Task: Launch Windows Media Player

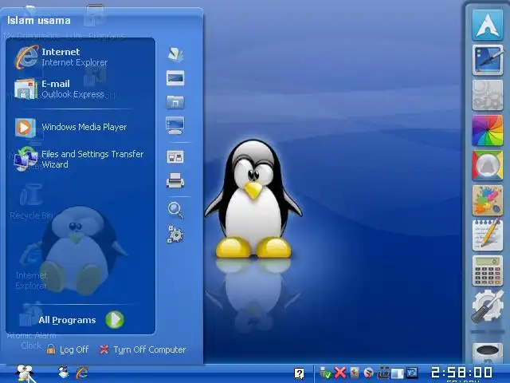Action: pos(71,127)
